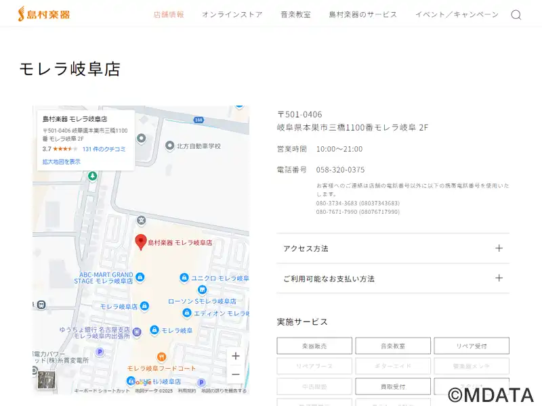542x406 pixels.
Task: Go to 音楽教室 in the navigation
Action: (x=295, y=14)
